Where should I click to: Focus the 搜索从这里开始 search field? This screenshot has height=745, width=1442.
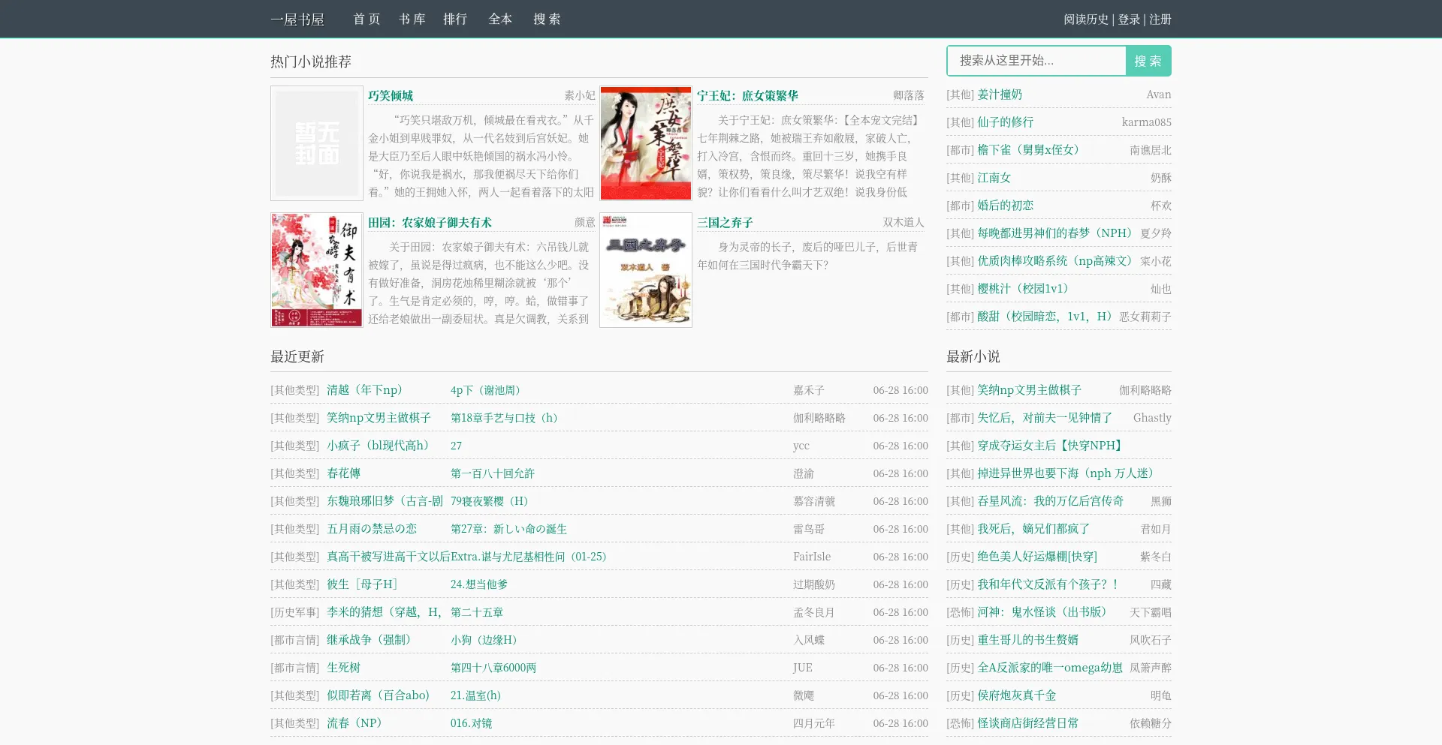(1036, 61)
